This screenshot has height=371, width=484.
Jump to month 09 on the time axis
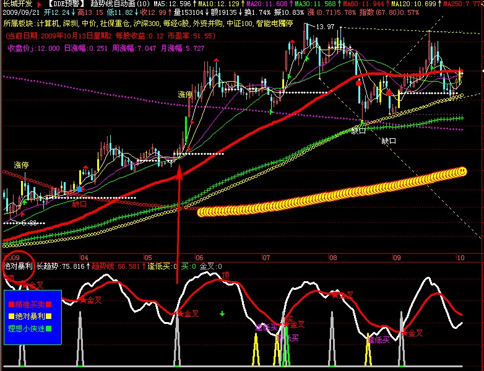(397, 258)
